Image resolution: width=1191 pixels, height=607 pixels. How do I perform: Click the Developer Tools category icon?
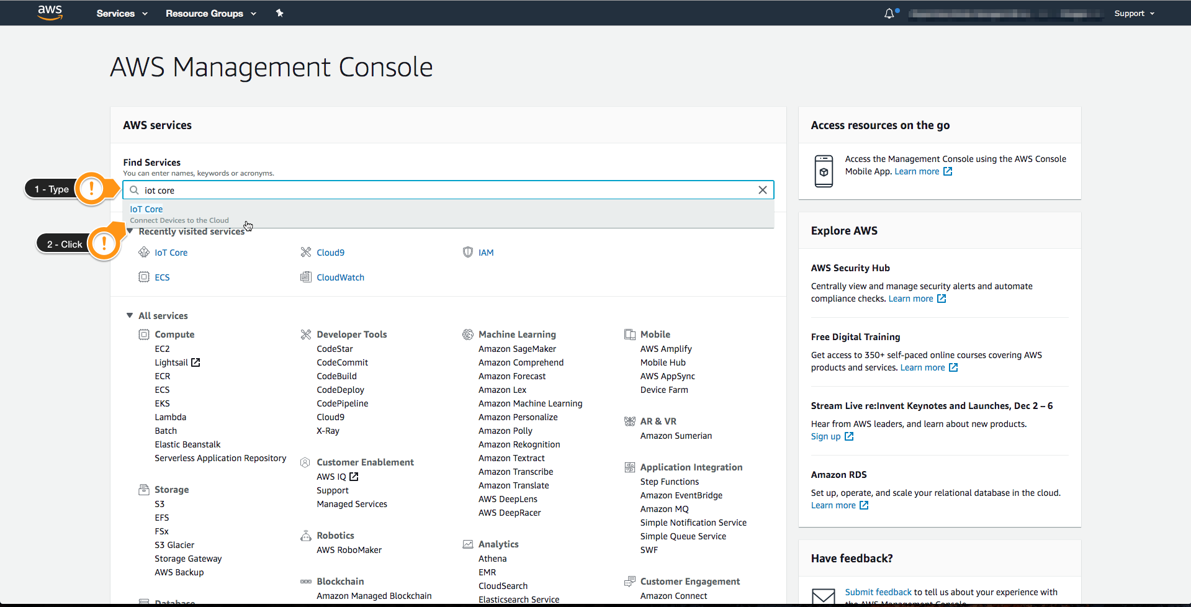point(306,335)
